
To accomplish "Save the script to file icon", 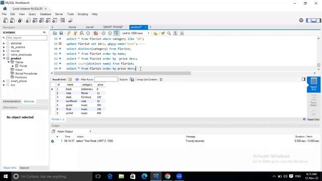I will (61, 33).
